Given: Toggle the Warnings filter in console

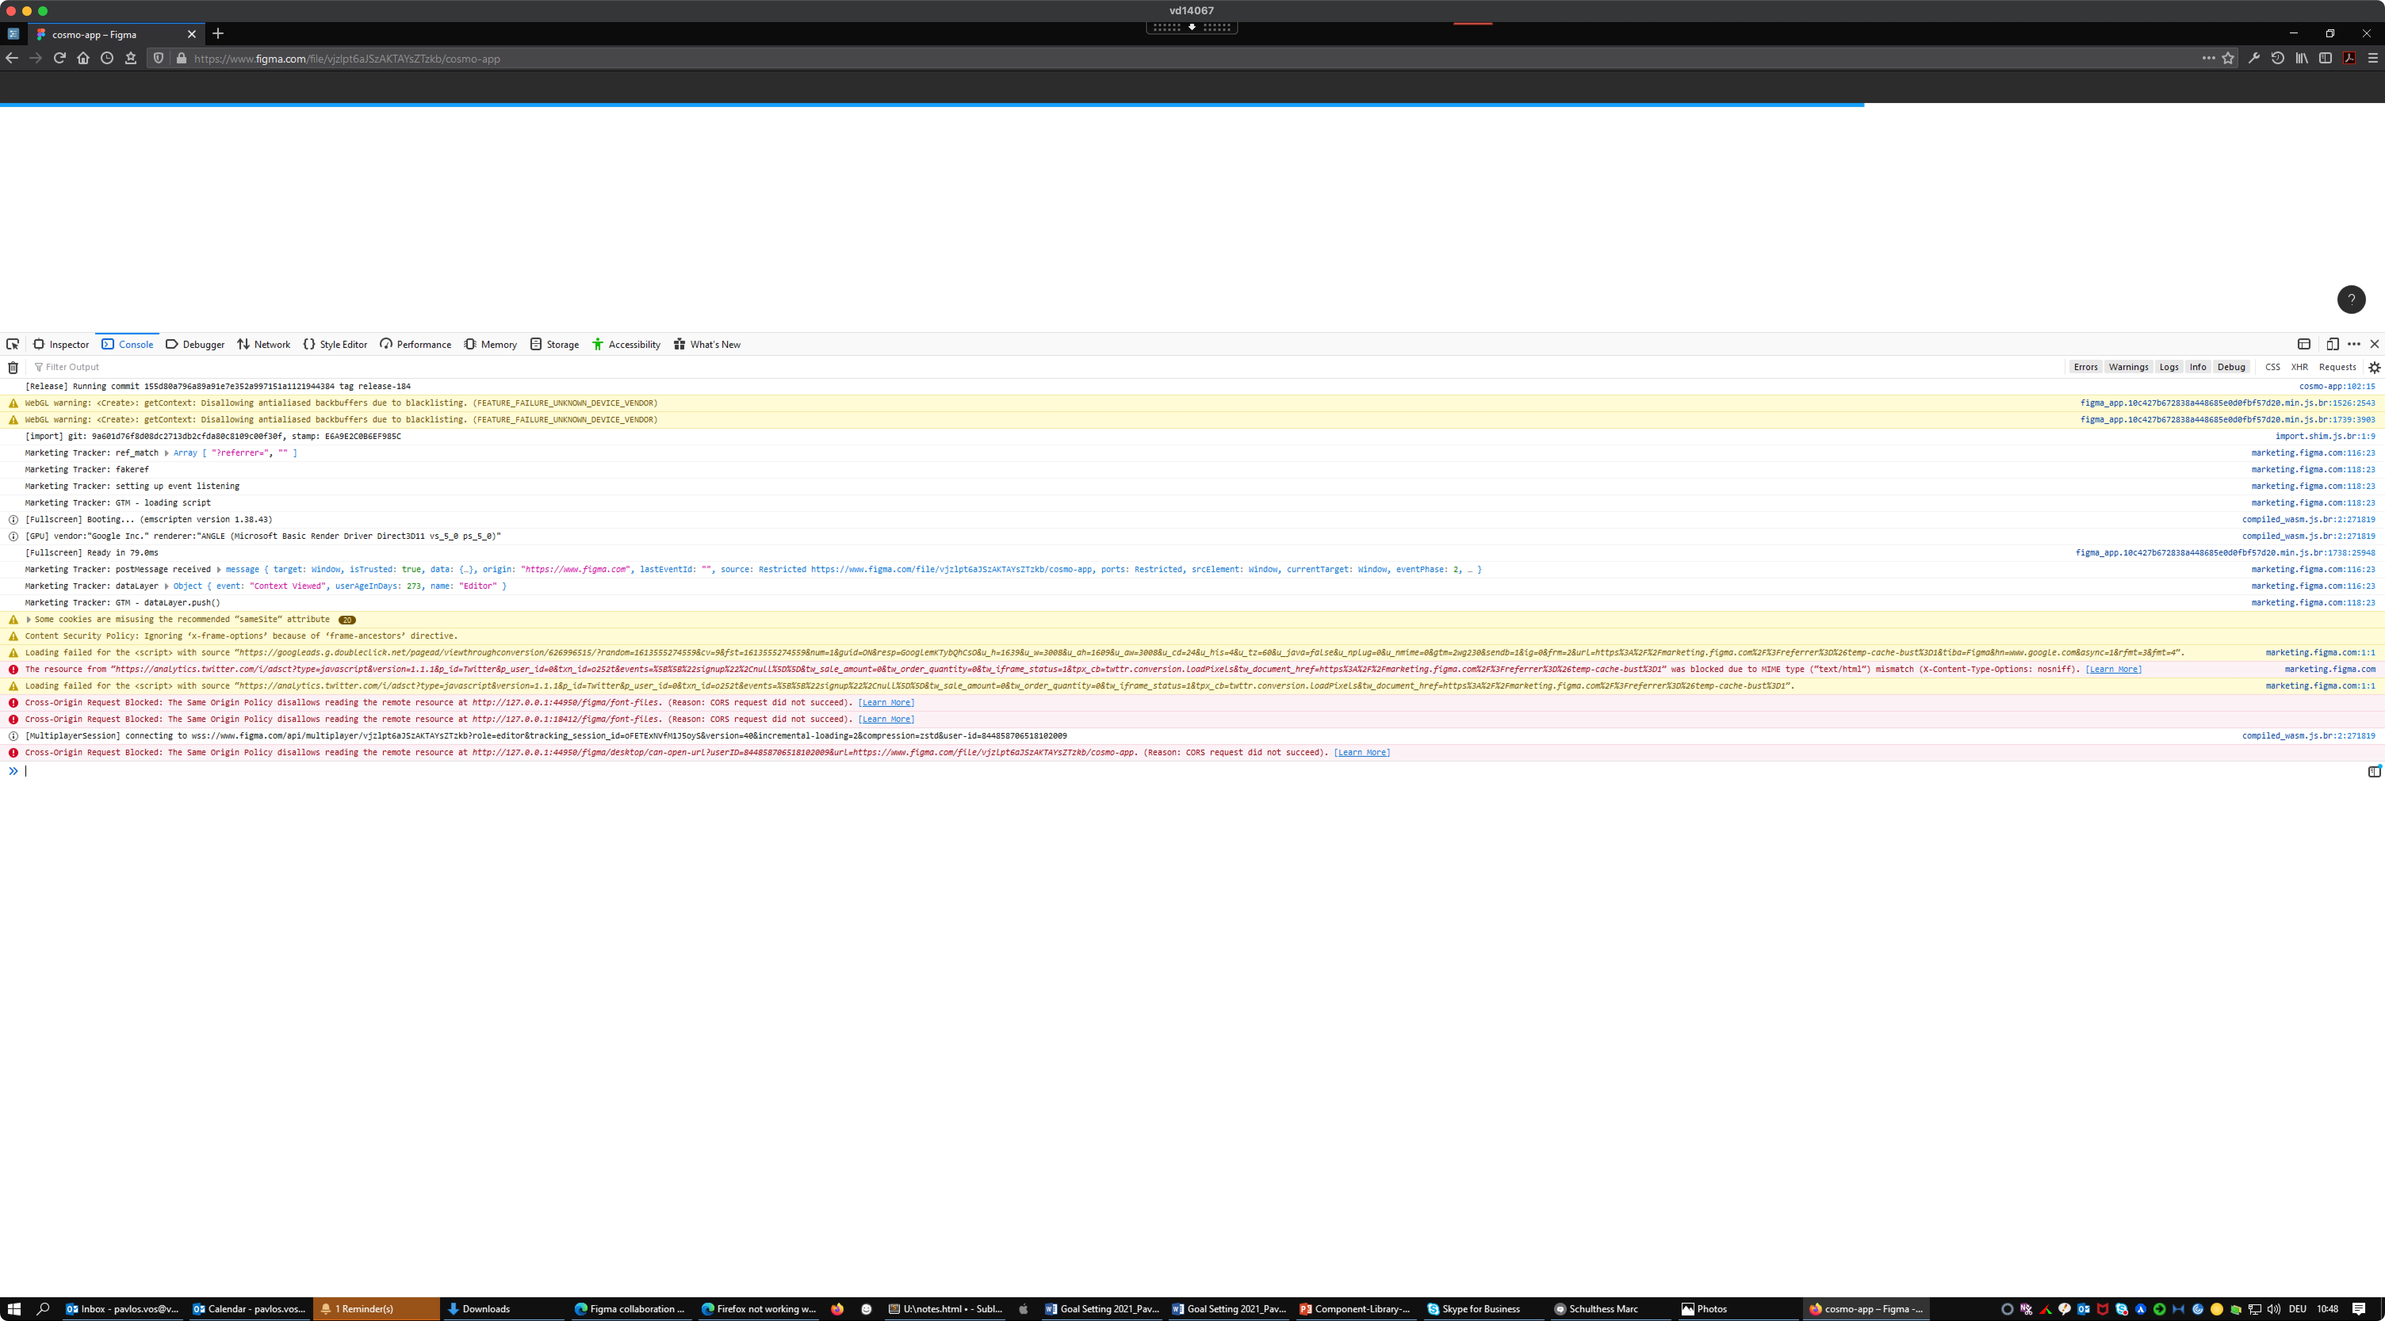Looking at the screenshot, I should tap(2129, 367).
